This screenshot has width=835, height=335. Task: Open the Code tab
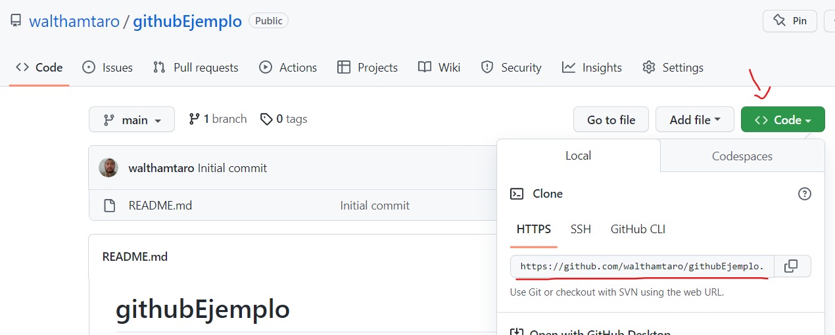pos(39,67)
